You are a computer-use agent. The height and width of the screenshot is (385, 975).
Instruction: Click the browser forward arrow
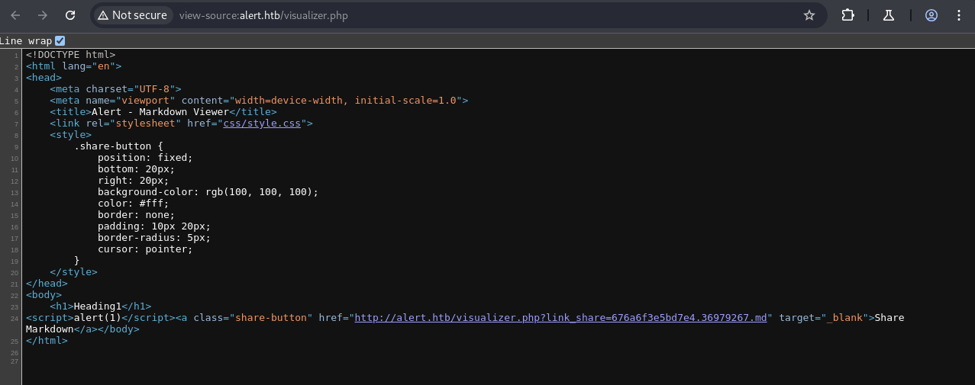pyautogui.click(x=43, y=15)
